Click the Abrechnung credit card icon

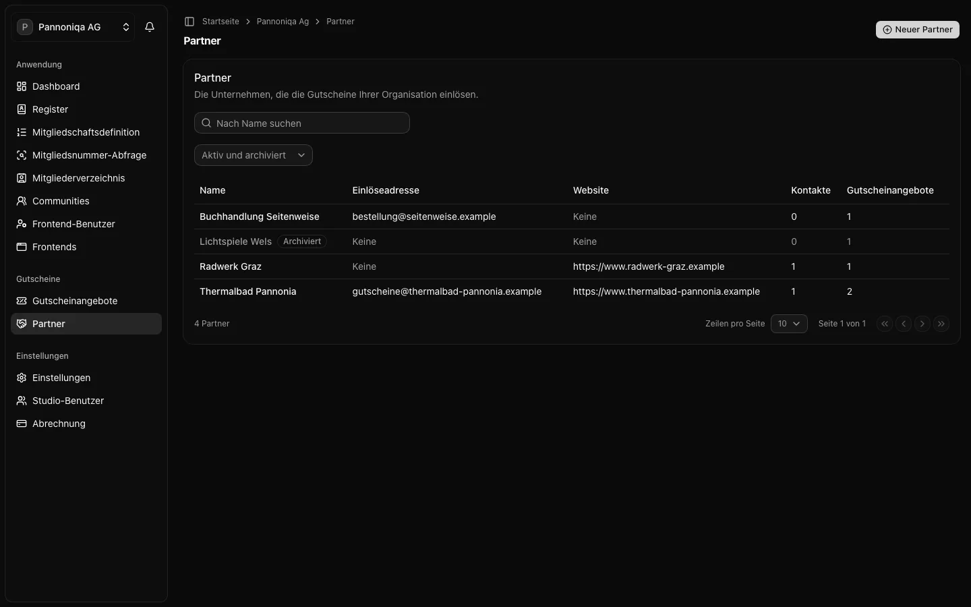pos(22,424)
